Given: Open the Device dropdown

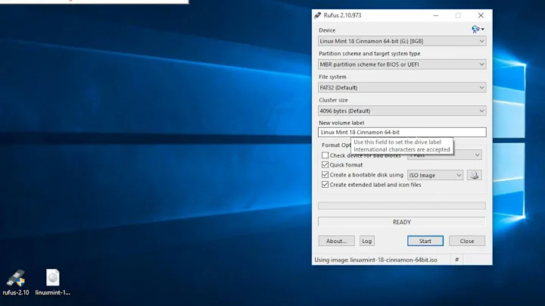Looking at the screenshot, I should click(x=402, y=41).
